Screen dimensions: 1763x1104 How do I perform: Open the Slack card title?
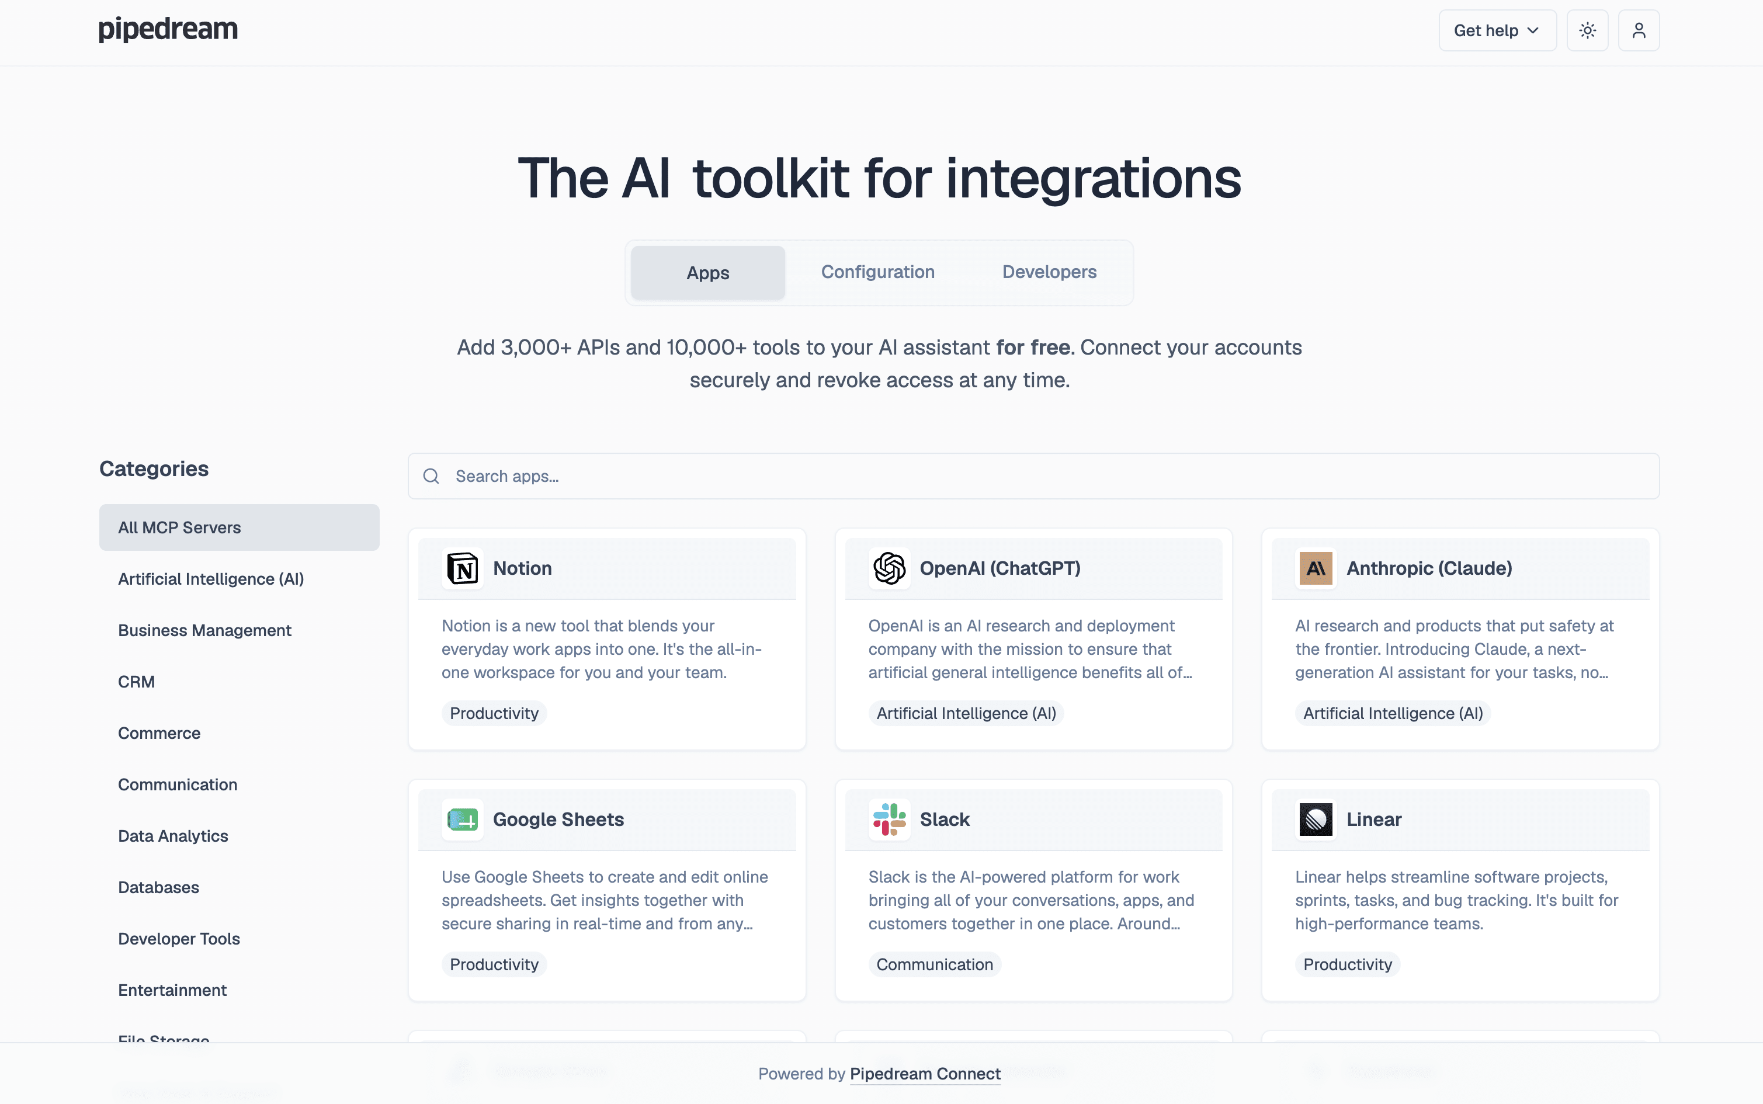tap(945, 819)
